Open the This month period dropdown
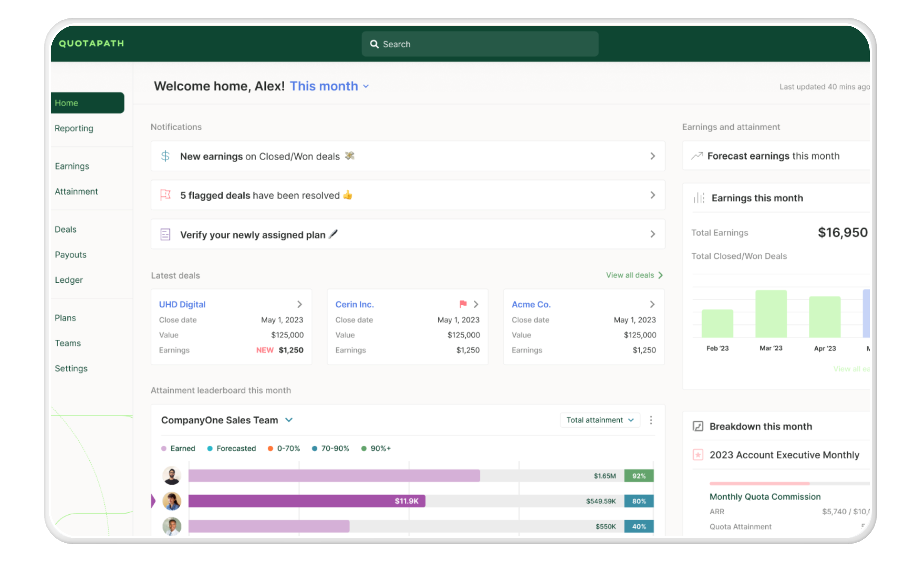This screenshot has width=921, height=562. 329,87
